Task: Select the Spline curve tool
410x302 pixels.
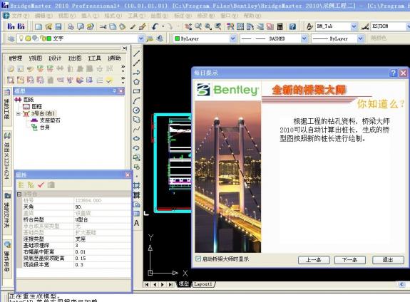Action: tap(136, 129)
